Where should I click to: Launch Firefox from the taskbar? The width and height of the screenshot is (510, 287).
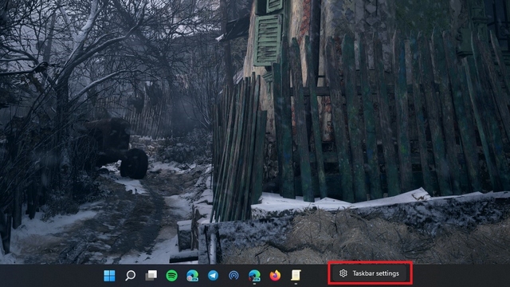point(275,276)
